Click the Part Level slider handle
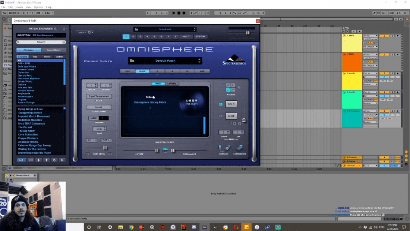The width and height of the screenshot is (410, 231). click(105, 148)
